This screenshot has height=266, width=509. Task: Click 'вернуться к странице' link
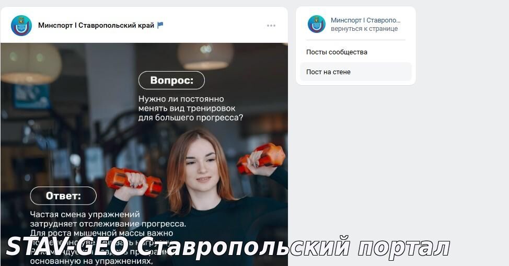[x=364, y=29]
